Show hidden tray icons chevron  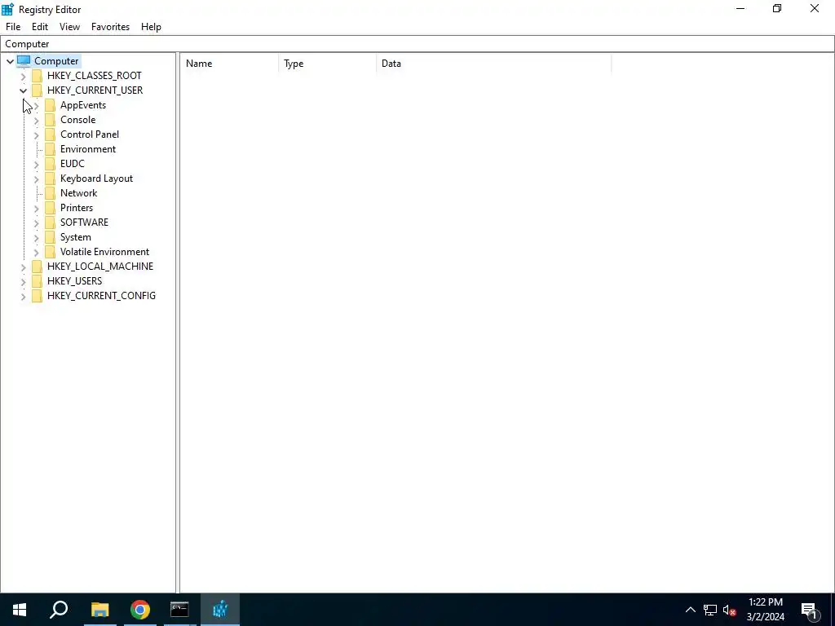690,610
